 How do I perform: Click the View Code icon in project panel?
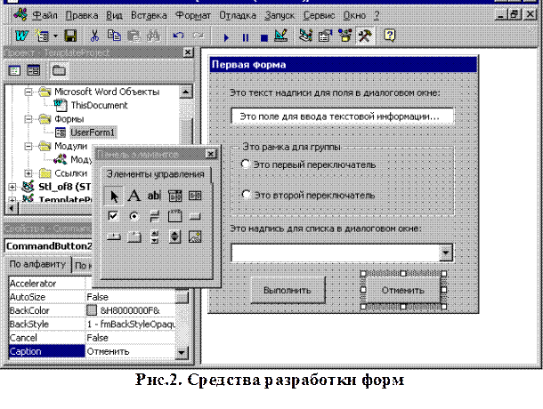(x=14, y=70)
